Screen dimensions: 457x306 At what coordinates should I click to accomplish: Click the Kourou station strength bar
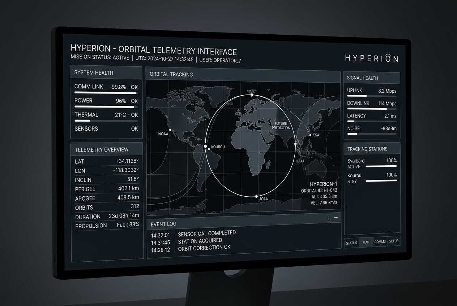coord(381,180)
